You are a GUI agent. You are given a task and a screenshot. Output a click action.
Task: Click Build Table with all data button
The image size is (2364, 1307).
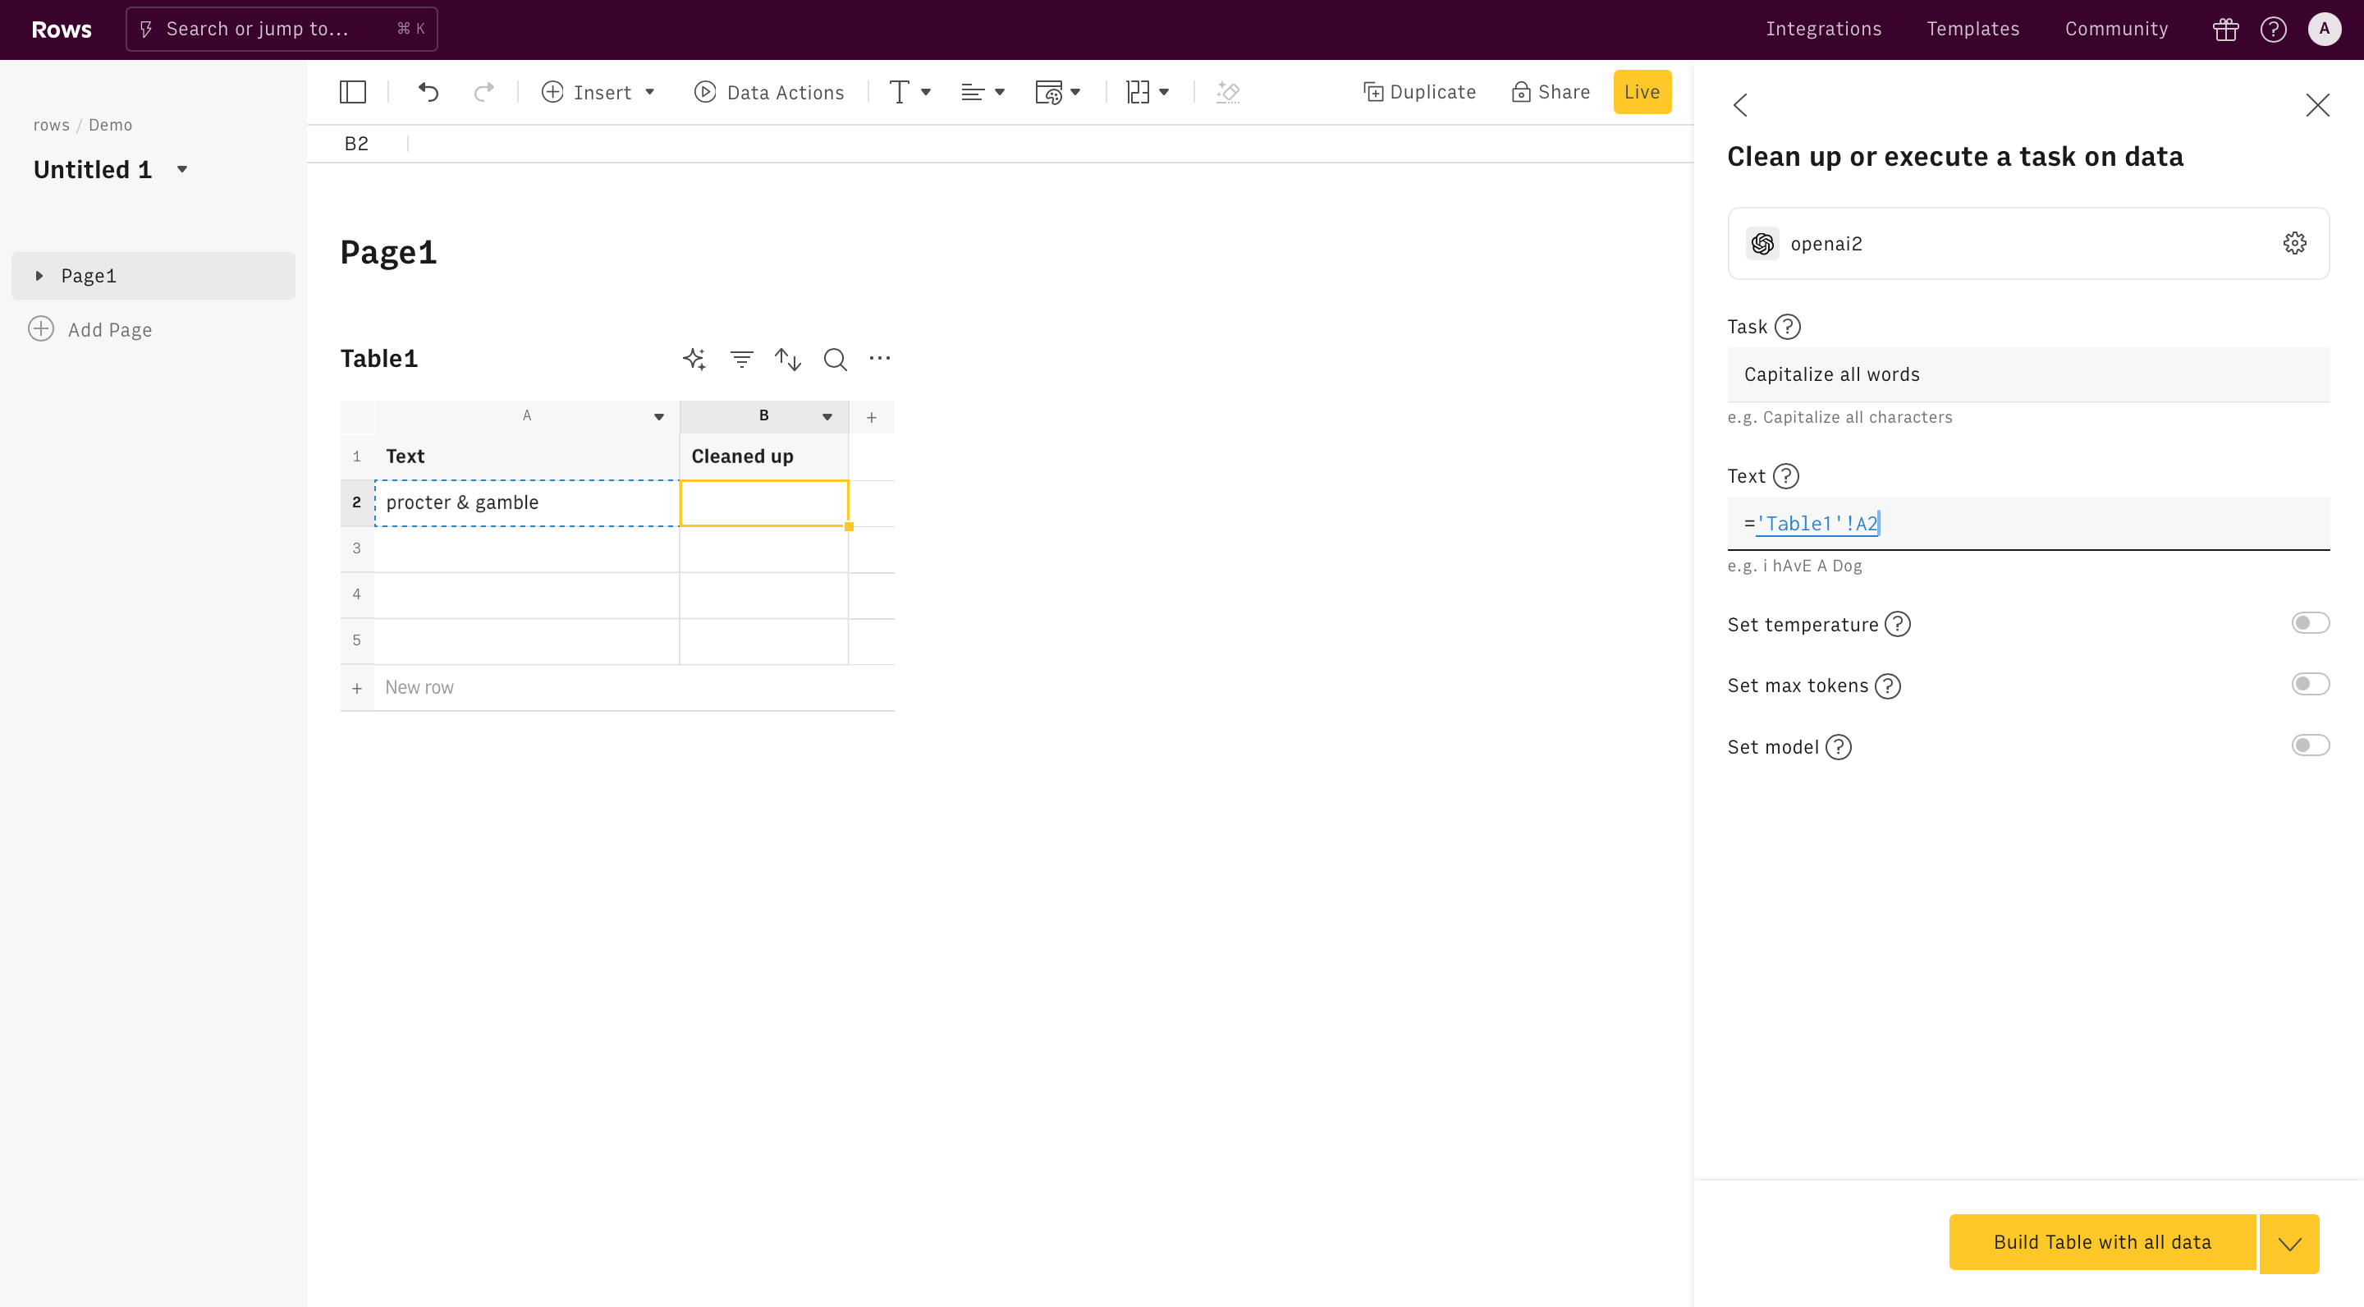point(2100,1241)
